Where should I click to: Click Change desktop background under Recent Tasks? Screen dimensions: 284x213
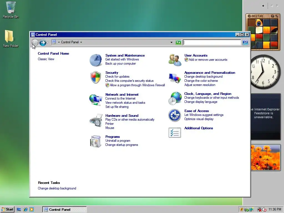click(57, 188)
